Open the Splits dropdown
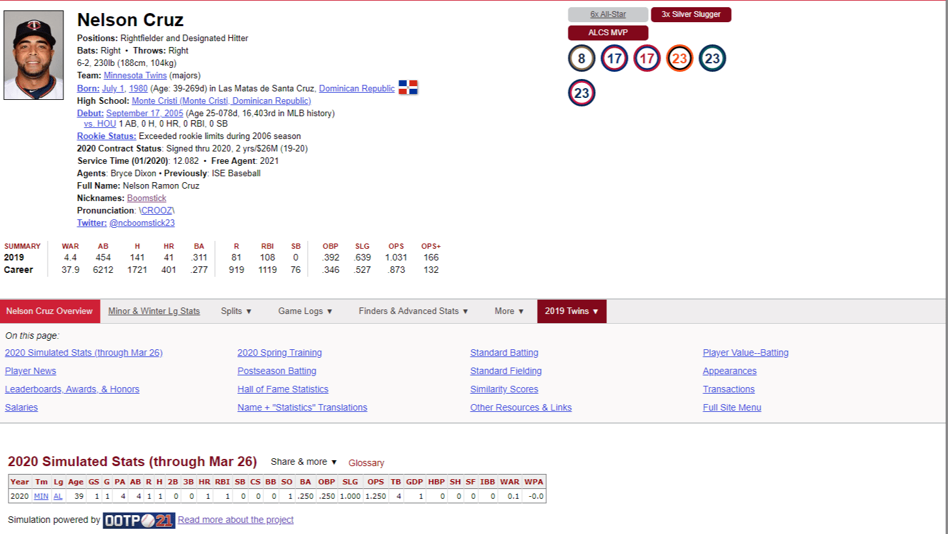The height and width of the screenshot is (534, 948). [x=236, y=311]
